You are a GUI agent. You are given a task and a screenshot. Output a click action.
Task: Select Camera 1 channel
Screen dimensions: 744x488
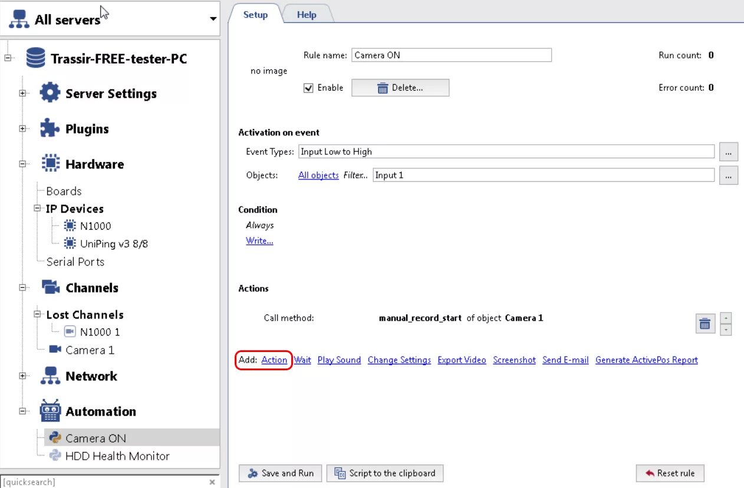pyautogui.click(x=90, y=350)
